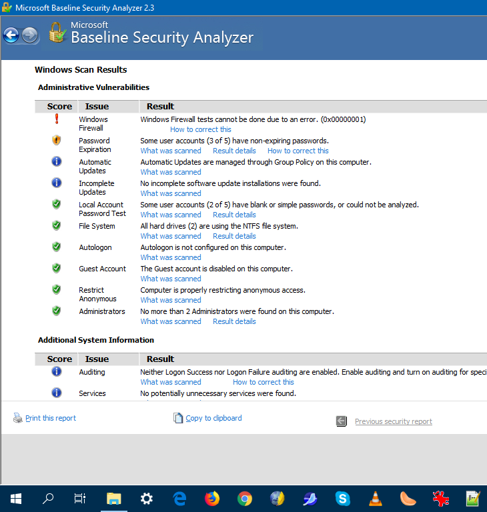This screenshot has height=512, width=487.
Task: Click the greyed-out Forward arrow button
Action: 30,35
